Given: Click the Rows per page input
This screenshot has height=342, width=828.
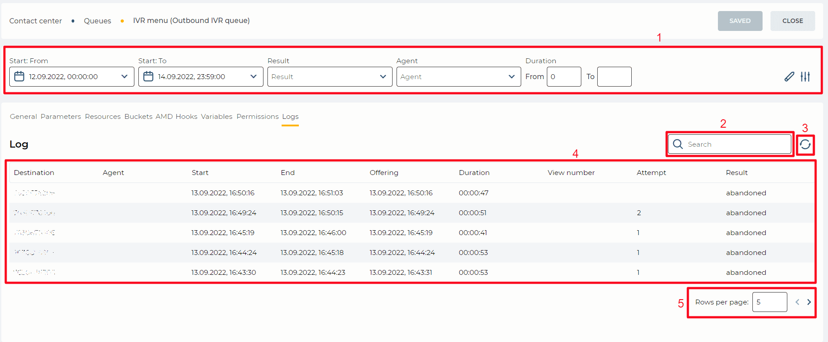Looking at the screenshot, I should click(x=770, y=302).
